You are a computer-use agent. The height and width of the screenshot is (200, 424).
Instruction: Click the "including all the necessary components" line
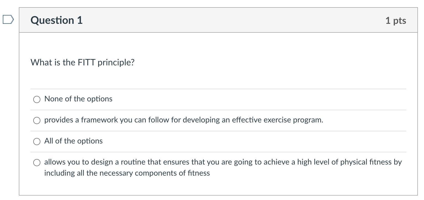tap(127, 173)
